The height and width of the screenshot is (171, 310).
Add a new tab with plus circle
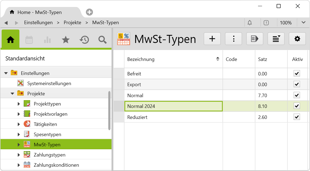click(89, 12)
